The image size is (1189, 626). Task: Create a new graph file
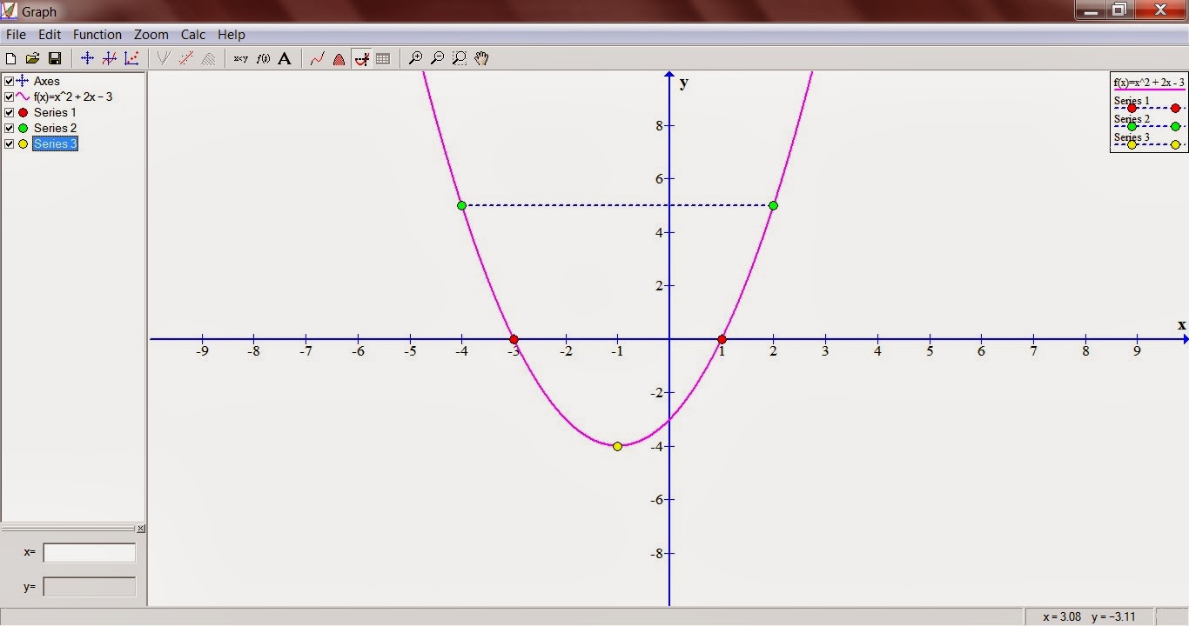tap(11, 58)
